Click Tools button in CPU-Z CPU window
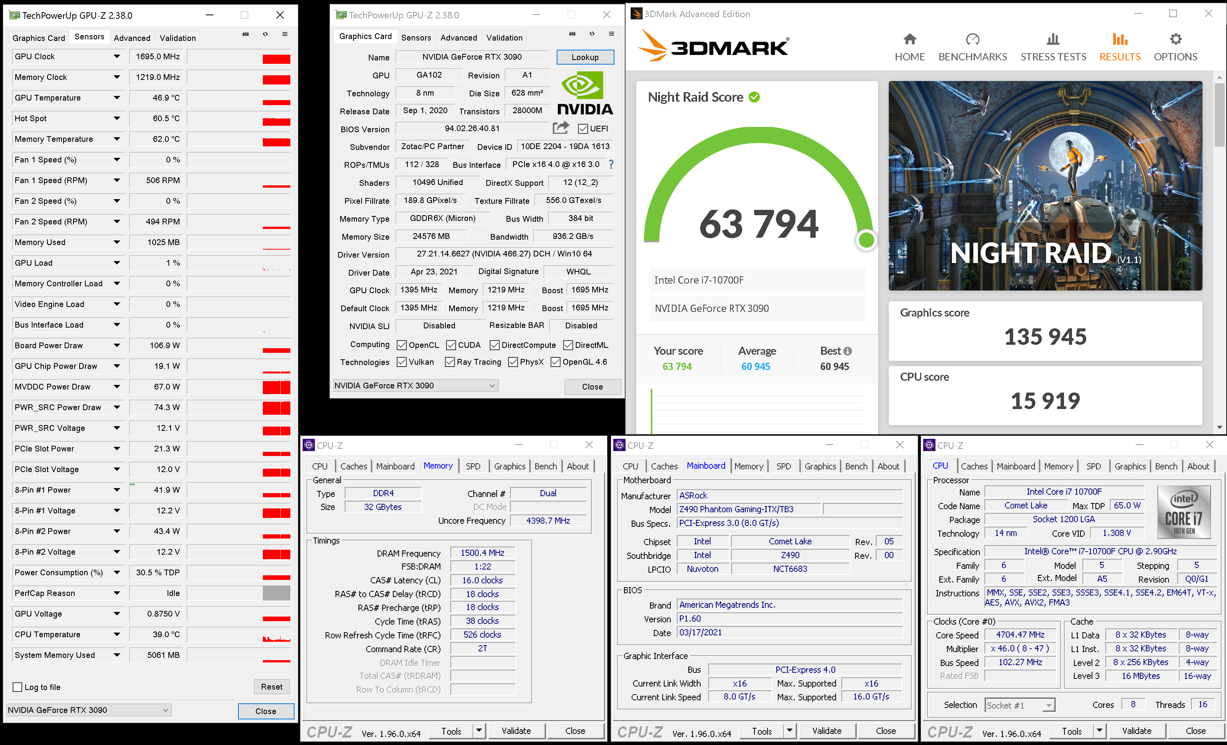Image resolution: width=1227 pixels, height=745 pixels. (1072, 731)
